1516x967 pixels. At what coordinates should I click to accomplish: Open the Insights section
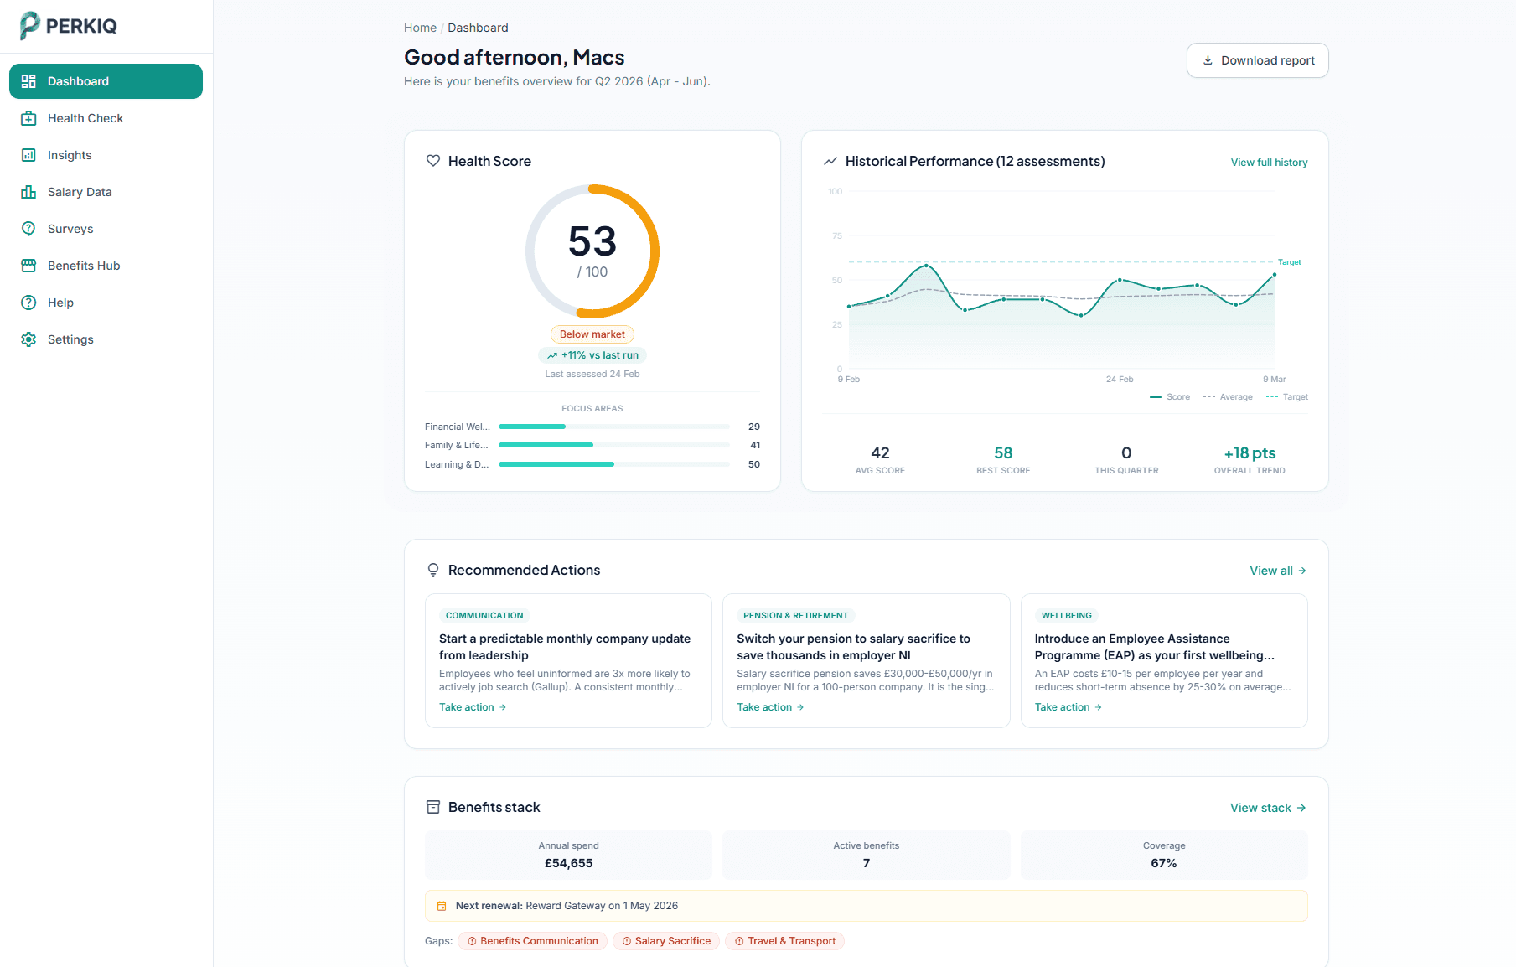coord(69,154)
